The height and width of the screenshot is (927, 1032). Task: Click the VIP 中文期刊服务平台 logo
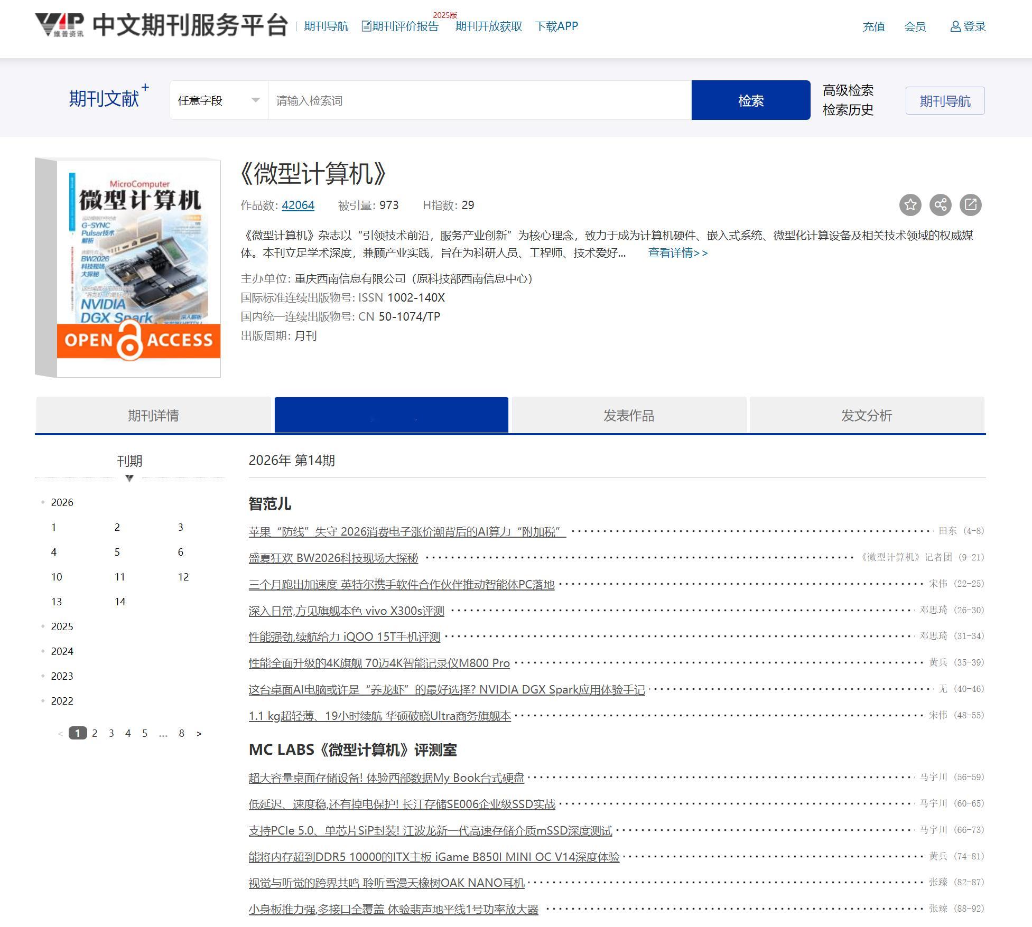(161, 25)
